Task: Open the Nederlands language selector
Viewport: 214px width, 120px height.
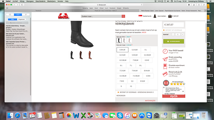Action: click(x=145, y=16)
